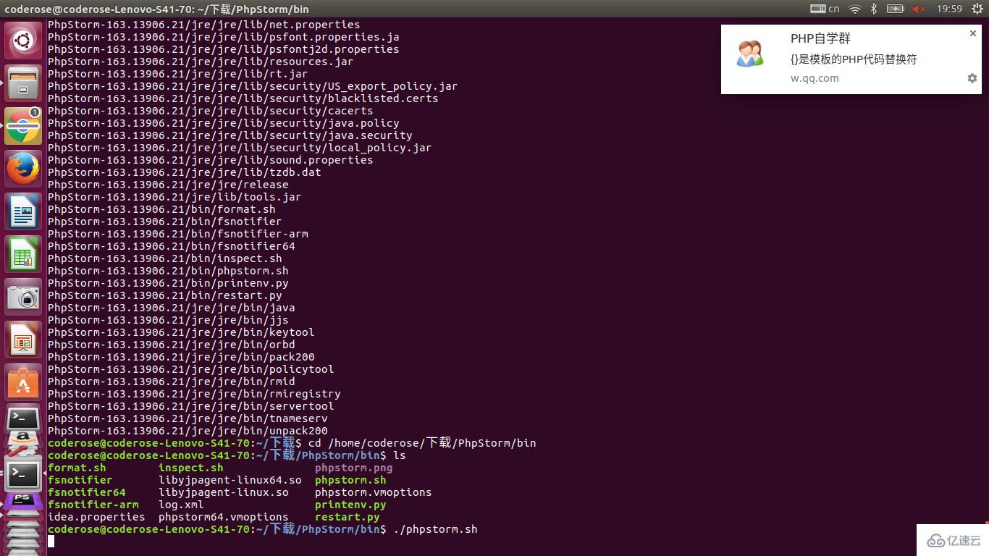Open notification titled PHP自学群
This screenshot has height=556, width=989.
[x=820, y=39]
